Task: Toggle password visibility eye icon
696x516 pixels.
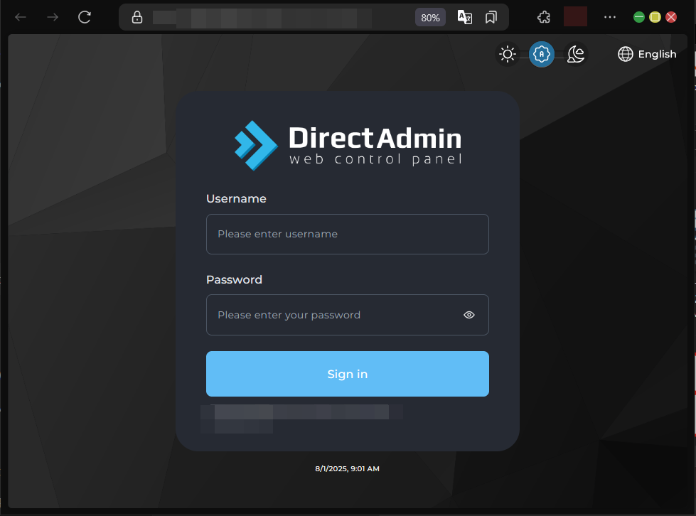Action: (x=469, y=315)
